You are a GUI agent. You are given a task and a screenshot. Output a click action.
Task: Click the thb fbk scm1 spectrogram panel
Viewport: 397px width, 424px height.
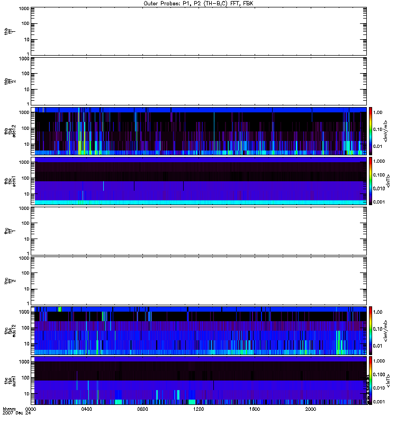199,181
